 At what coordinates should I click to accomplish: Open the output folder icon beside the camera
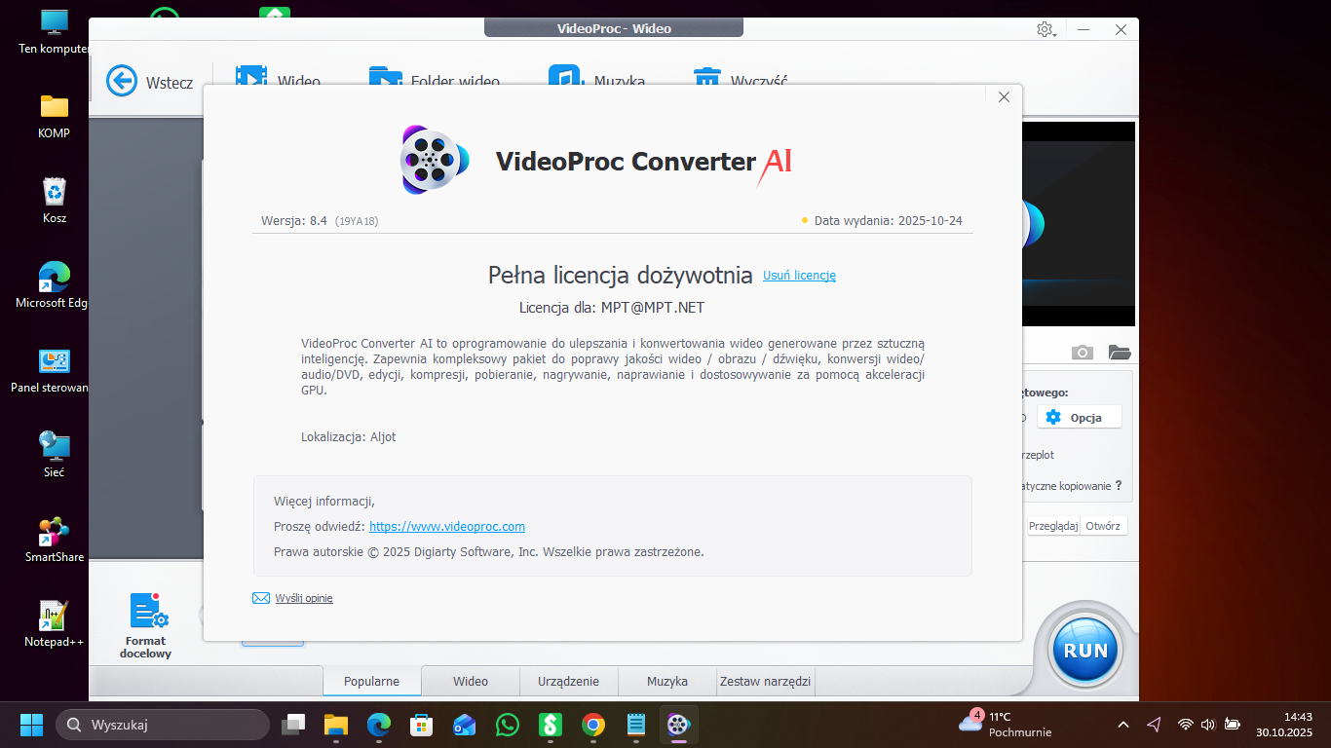[1119, 353]
